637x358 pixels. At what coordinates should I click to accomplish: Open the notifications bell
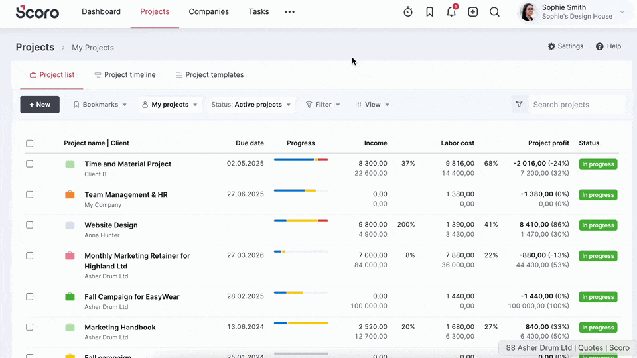(451, 12)
